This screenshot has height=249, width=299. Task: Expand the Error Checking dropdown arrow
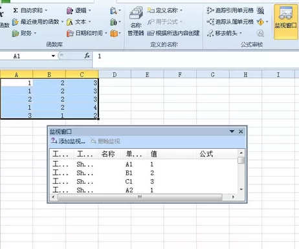pyautogui.click(x=267, y=21)
